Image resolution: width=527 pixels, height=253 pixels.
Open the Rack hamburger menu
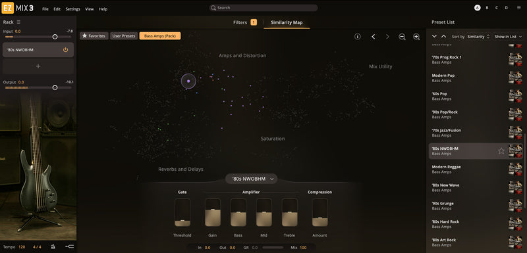[19, 22]
